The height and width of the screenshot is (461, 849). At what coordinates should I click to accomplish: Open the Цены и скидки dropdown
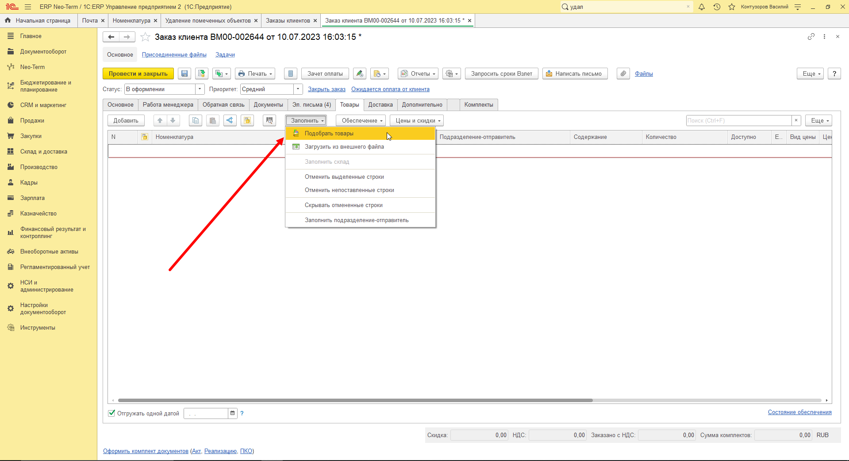pyautogui.click(x=417, y=120)
